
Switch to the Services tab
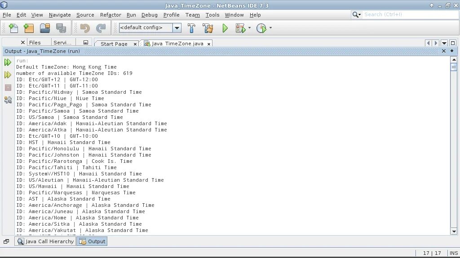62,43
